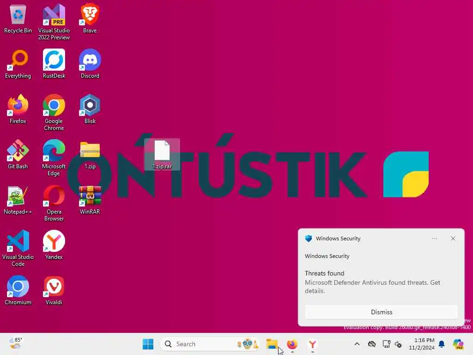The height and width of the screenshot is (355, 473).
Task: Click 'Threats found' notification text
Action: [324, 273]
